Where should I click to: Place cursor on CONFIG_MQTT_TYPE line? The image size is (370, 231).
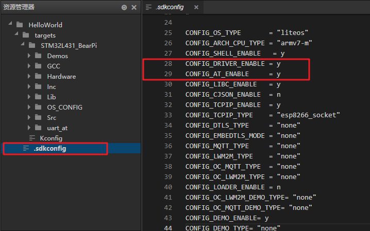point(243,146)
